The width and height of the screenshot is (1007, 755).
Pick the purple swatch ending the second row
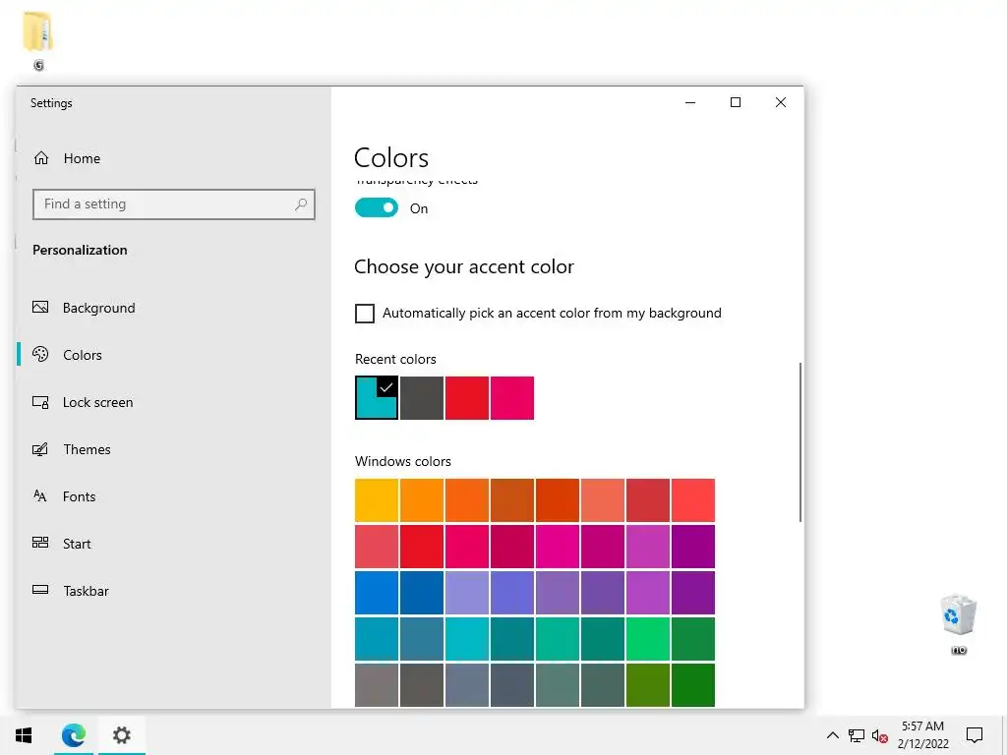click(693, 547)
